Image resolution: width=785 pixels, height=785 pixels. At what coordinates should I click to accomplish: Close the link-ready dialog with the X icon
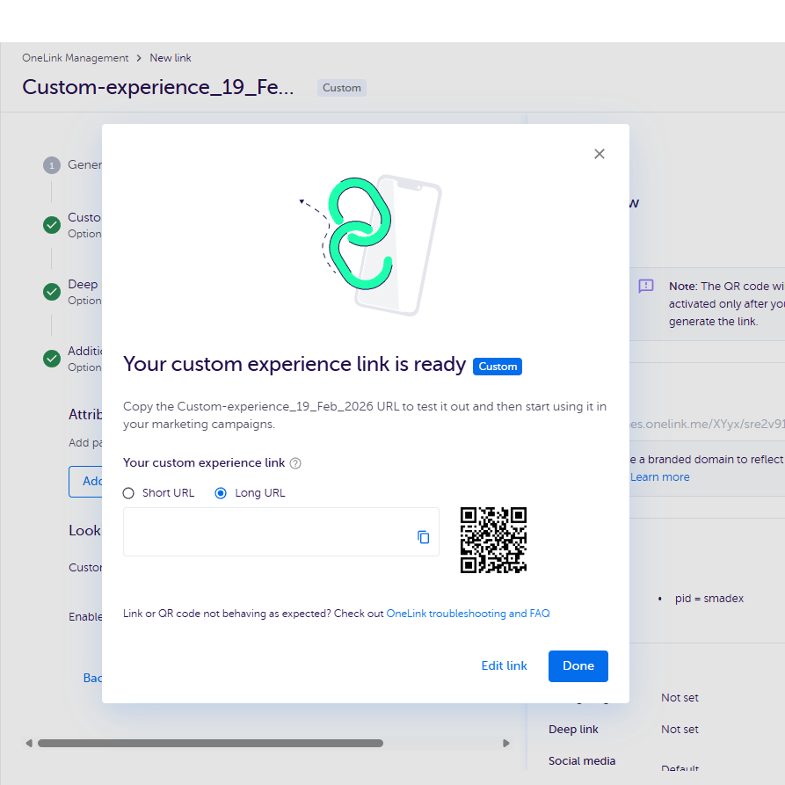(600, 154)
